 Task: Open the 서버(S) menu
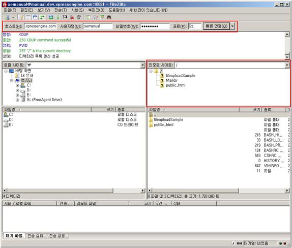coord(78,10)
